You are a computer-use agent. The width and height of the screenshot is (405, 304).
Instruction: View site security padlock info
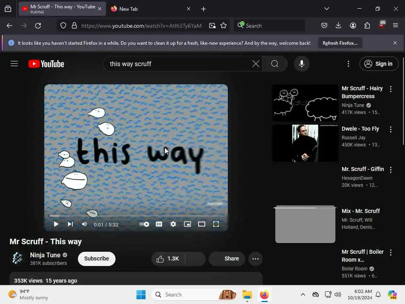point(74,26)
